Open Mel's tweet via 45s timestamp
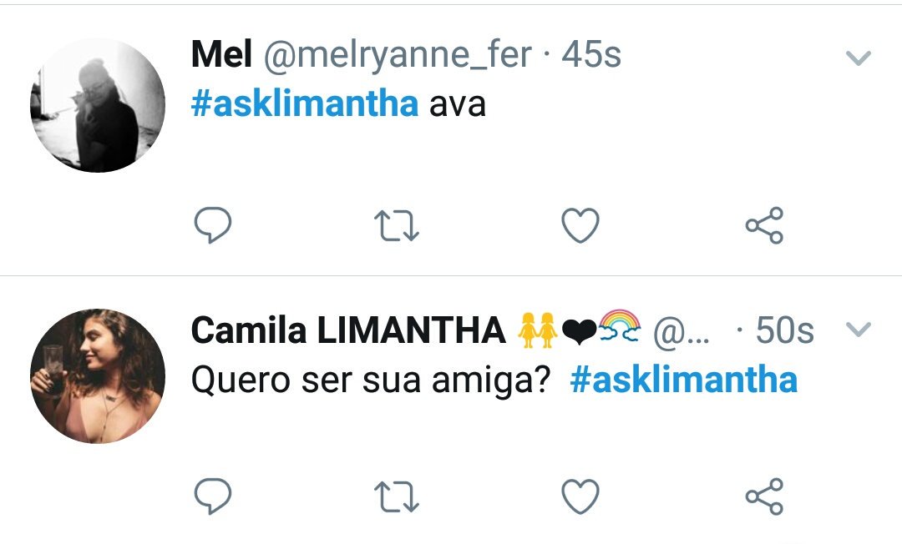The image size is (902, 544). click(591, 54)
